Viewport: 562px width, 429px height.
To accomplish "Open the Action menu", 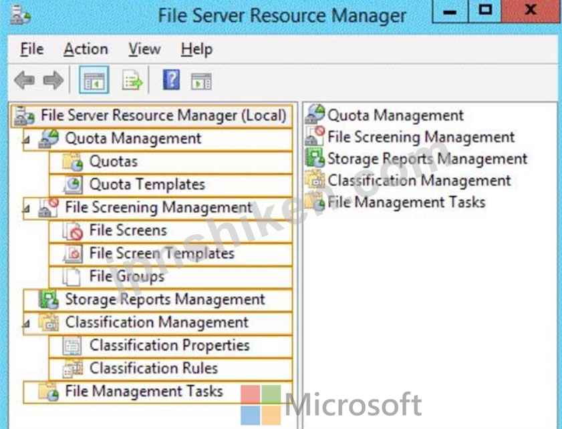I will [x=86, y=49].
